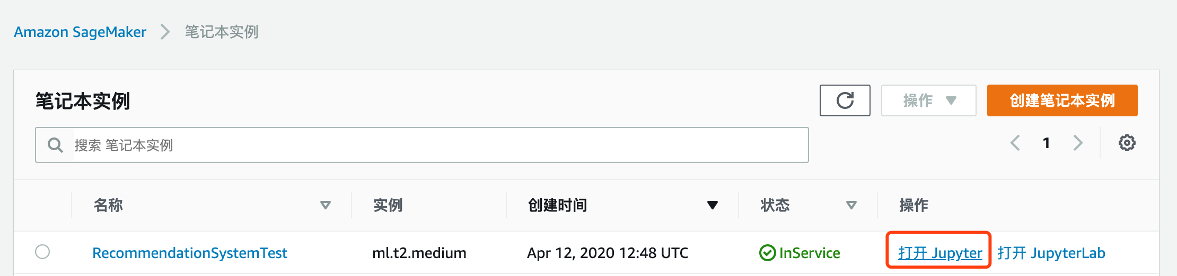Click the 操作 column header
The width and height of the screenshot is (1177, 276).
914,205
